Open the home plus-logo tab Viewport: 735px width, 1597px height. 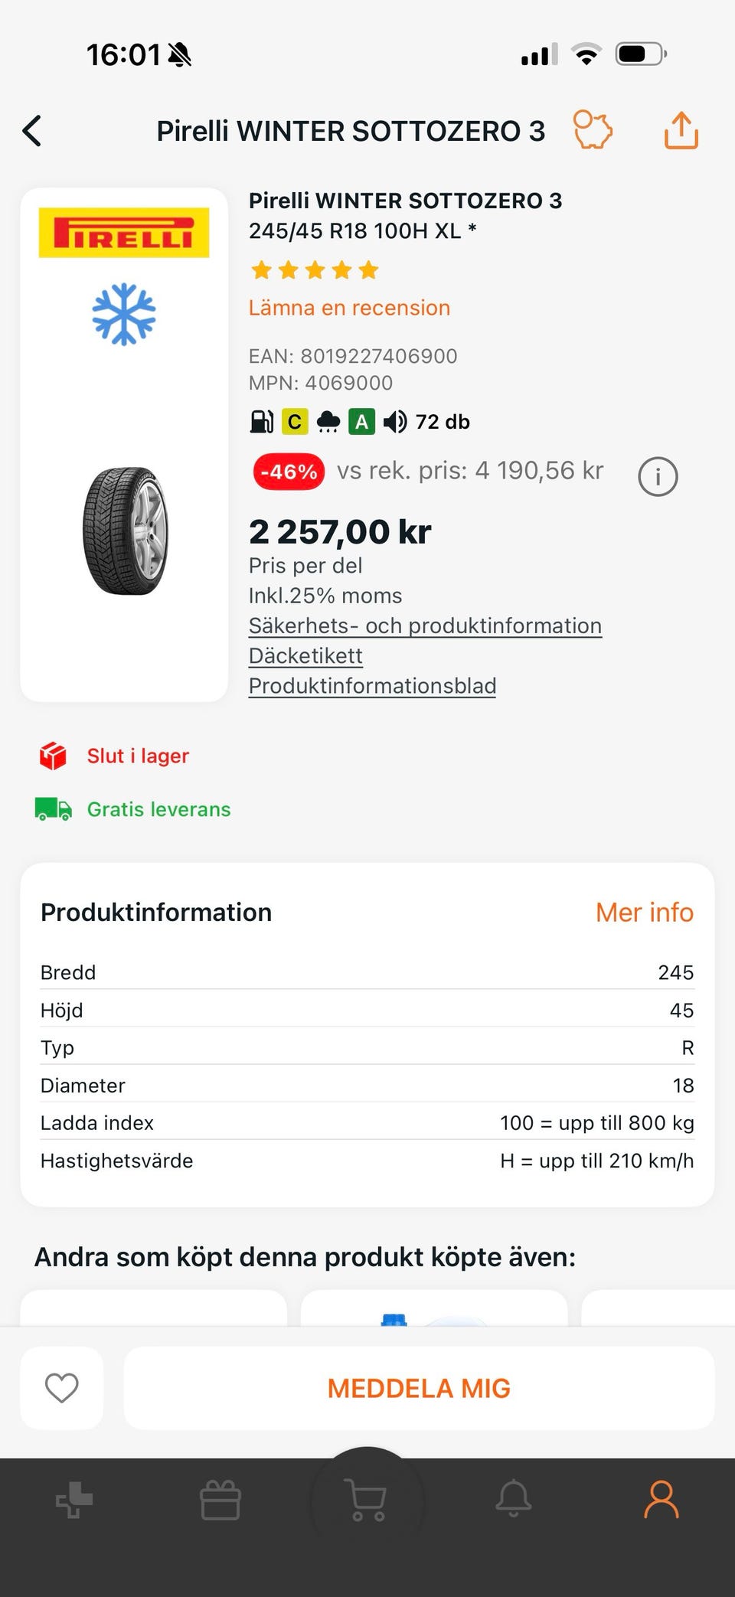coord(74,1499)
